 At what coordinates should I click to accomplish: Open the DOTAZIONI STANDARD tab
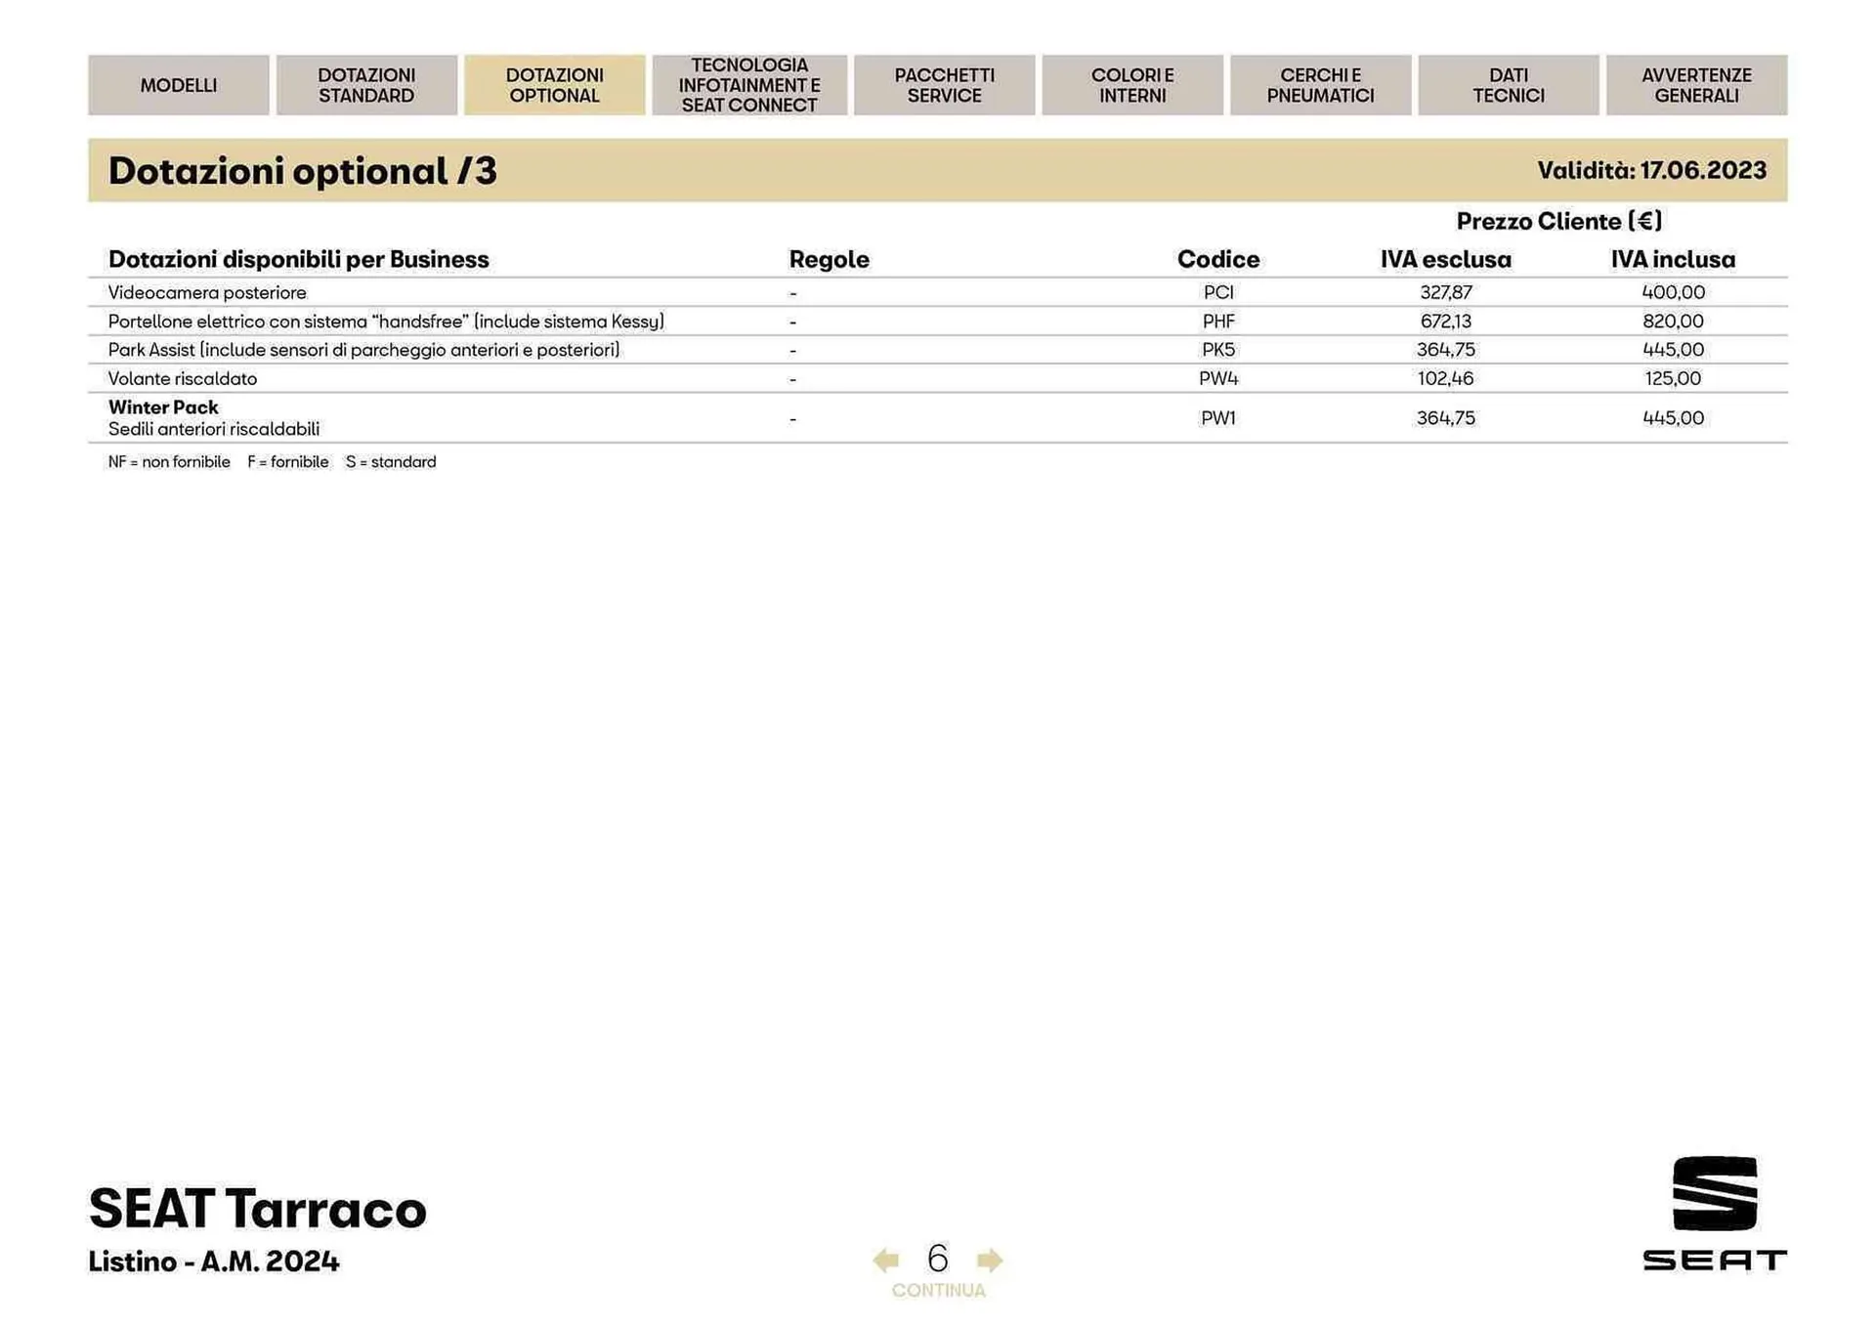point(366,85)
